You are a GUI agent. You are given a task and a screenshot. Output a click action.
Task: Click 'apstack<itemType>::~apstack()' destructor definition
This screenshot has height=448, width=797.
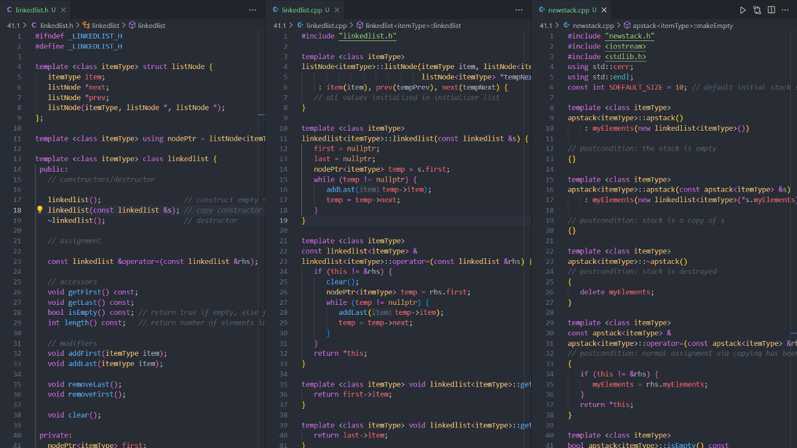[628, 261]
